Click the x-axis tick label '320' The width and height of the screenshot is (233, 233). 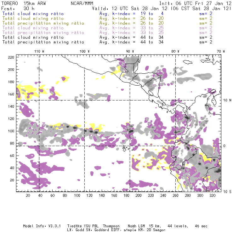[x=212, y=196]
